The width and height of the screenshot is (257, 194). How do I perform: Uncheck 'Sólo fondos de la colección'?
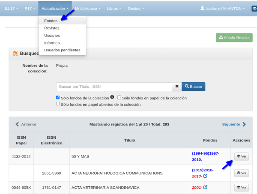[x=58, y=98]
